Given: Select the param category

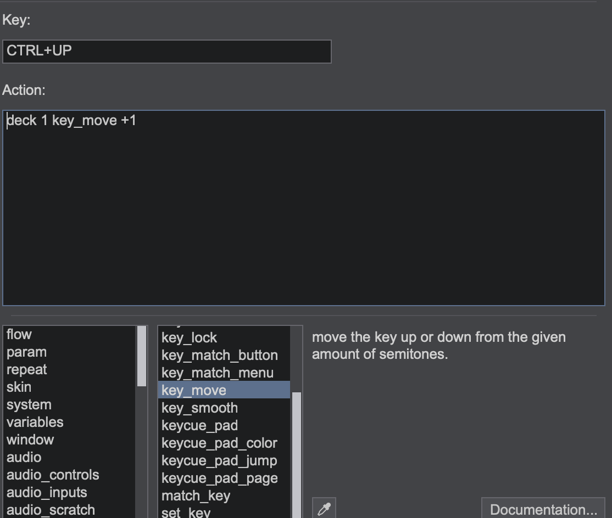Looking at the screenshot, I should click(x=26, y=352).
